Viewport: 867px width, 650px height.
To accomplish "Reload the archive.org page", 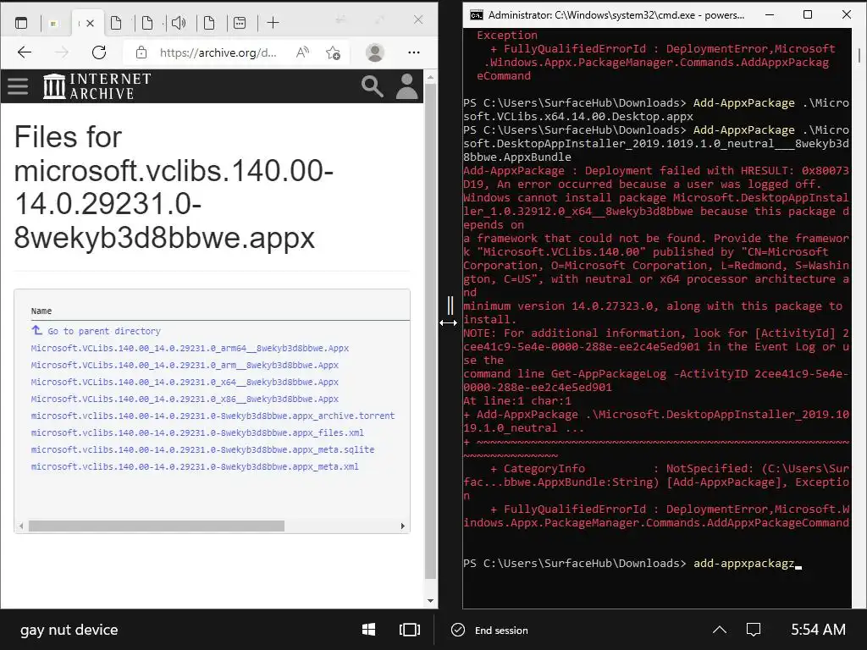I will (99, 52).
